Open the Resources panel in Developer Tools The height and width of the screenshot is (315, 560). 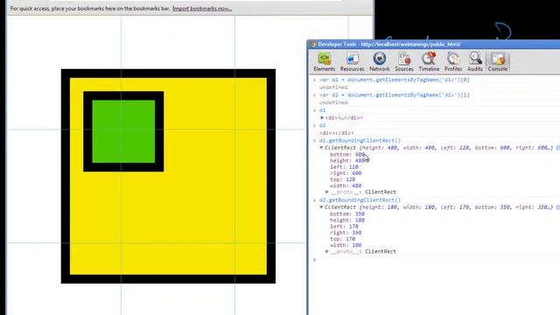(352, 62)
